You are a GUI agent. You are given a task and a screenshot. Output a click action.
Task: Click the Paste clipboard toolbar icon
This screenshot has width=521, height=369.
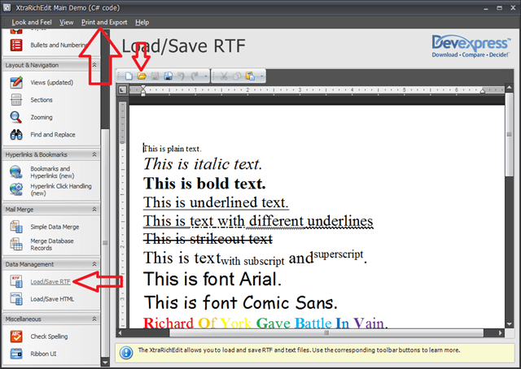click(250, 76)
